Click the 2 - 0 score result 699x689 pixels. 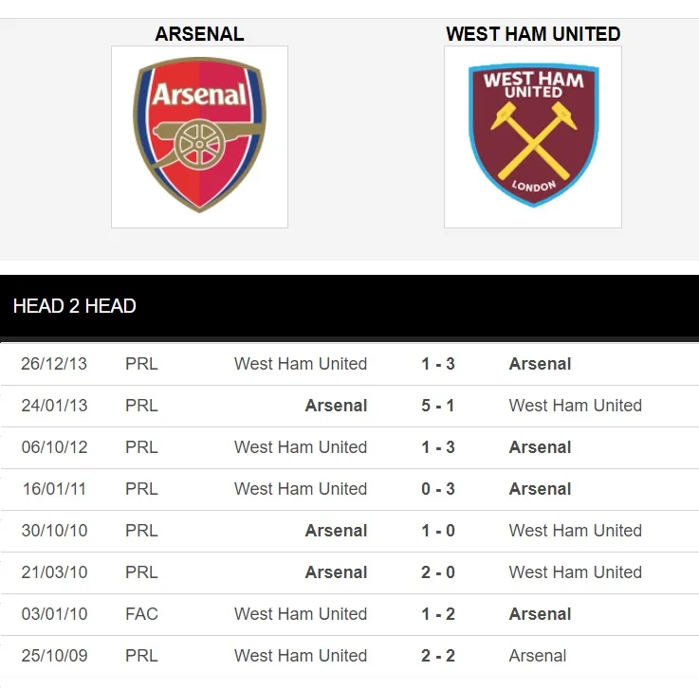click(x=438, y=572)
